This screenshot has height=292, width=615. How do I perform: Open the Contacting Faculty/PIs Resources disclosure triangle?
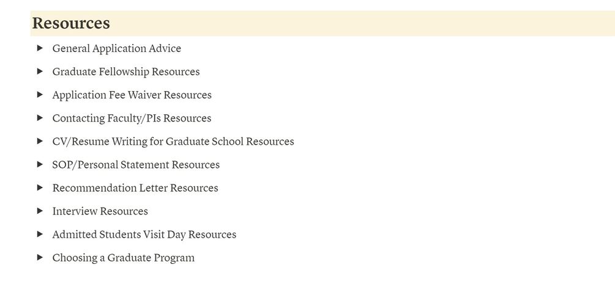point(40,118)
